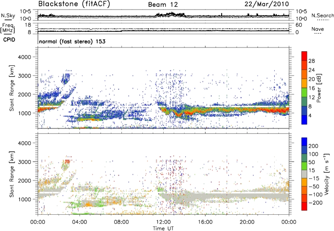Click the 60 label on the Nave axis

[299, 25]
